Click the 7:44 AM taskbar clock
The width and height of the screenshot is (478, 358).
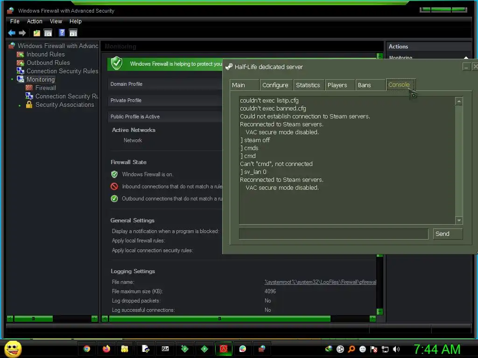(437, 350)
